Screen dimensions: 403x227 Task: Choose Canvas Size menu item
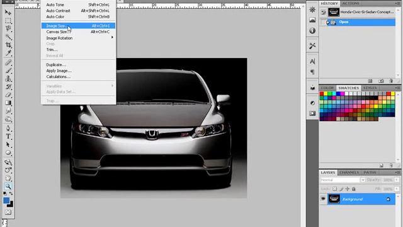[x=78, y=32]
